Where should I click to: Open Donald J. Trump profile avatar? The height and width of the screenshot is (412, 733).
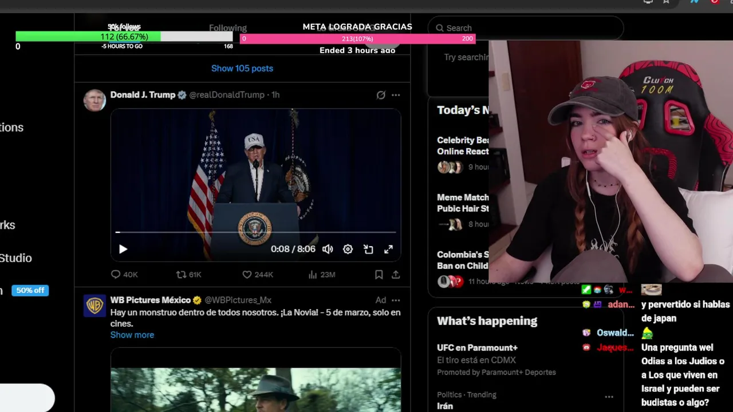94,100
